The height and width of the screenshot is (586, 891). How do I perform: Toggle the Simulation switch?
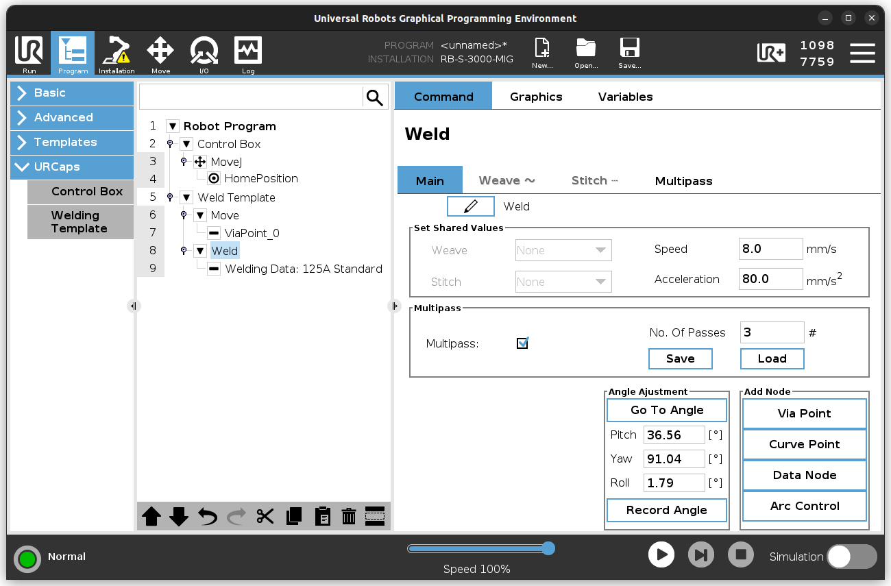[851, 557]
